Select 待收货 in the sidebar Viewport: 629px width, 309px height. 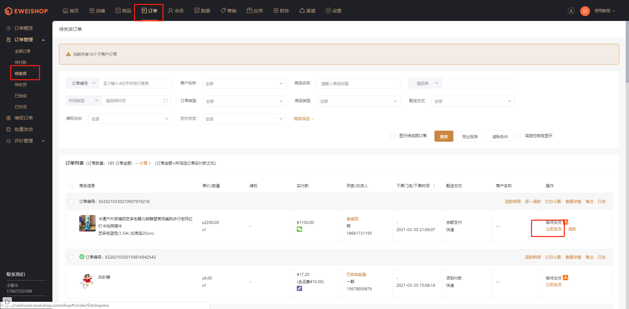[x=21, y=84]
